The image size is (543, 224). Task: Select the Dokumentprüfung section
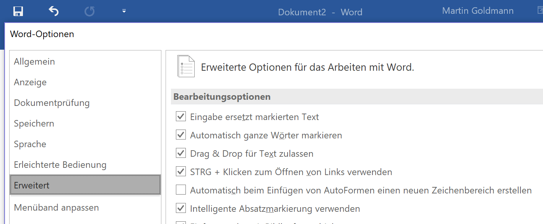[x=52, y=102]
